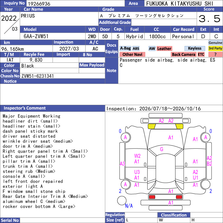Screen dimensions: 223x223
Task: Select the 2WD drive value
Action: pos(92,37)
